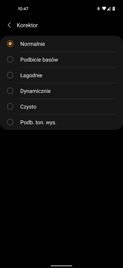Select the Dynamicznie radio circle

[x=10, y=91]
